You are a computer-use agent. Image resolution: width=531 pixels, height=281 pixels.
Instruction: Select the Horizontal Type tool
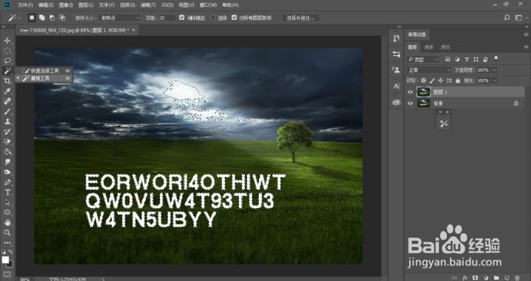coord(7,192)
